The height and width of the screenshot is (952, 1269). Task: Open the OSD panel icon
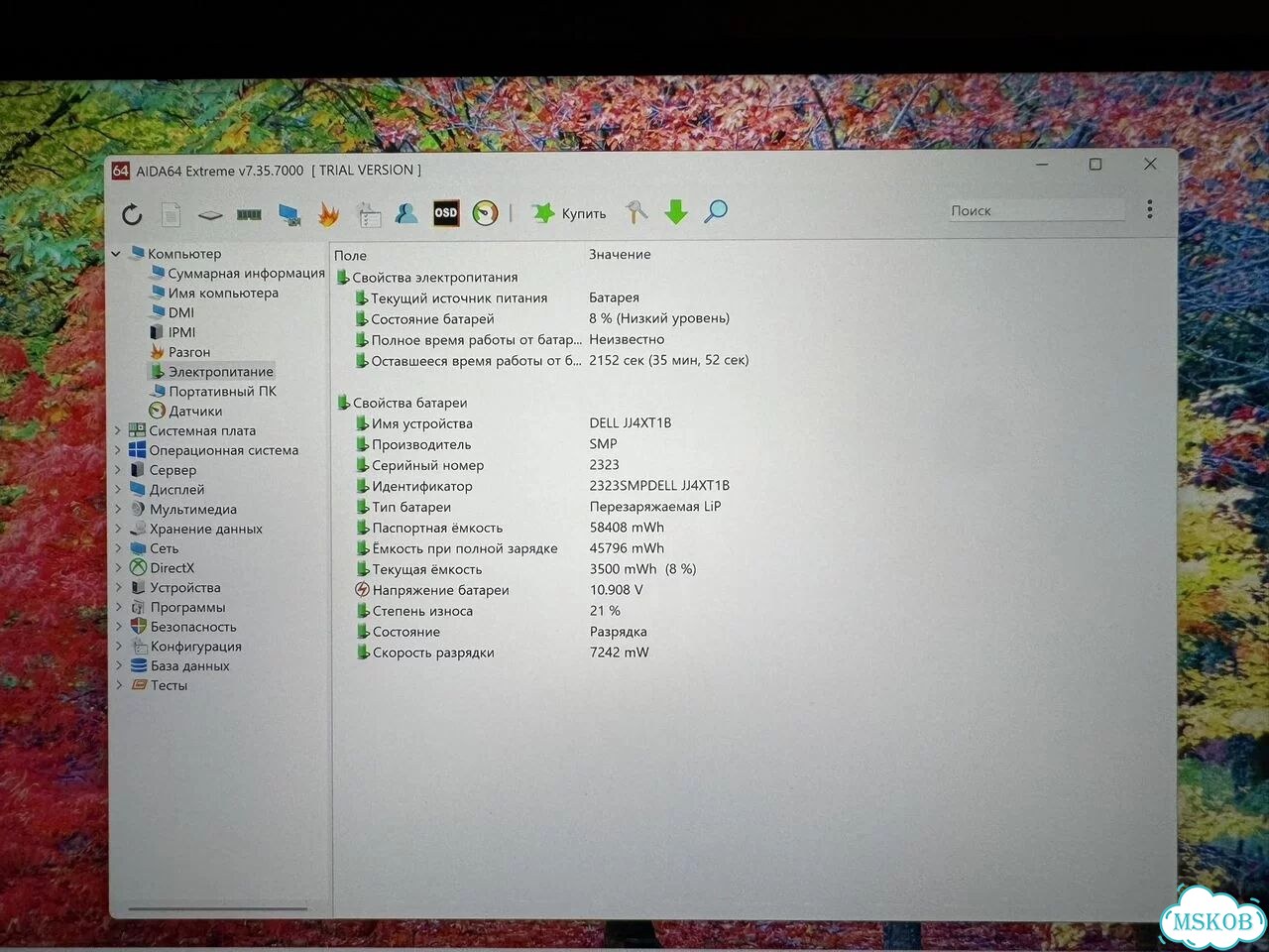(446, 213)
